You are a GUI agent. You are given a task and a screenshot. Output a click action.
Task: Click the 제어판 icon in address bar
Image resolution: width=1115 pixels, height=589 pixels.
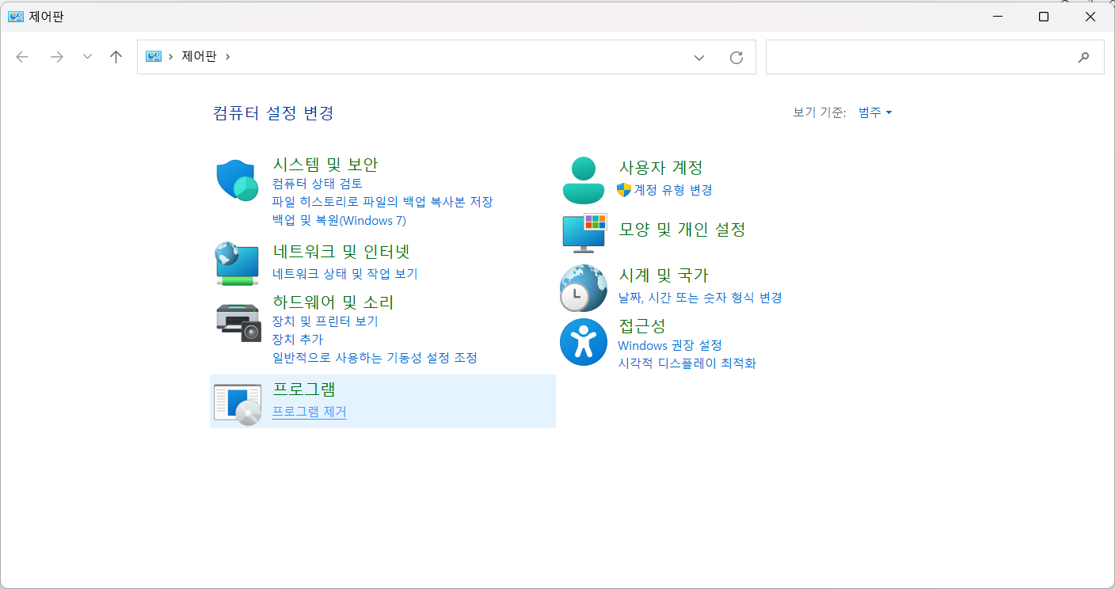[x=152, y=56]
